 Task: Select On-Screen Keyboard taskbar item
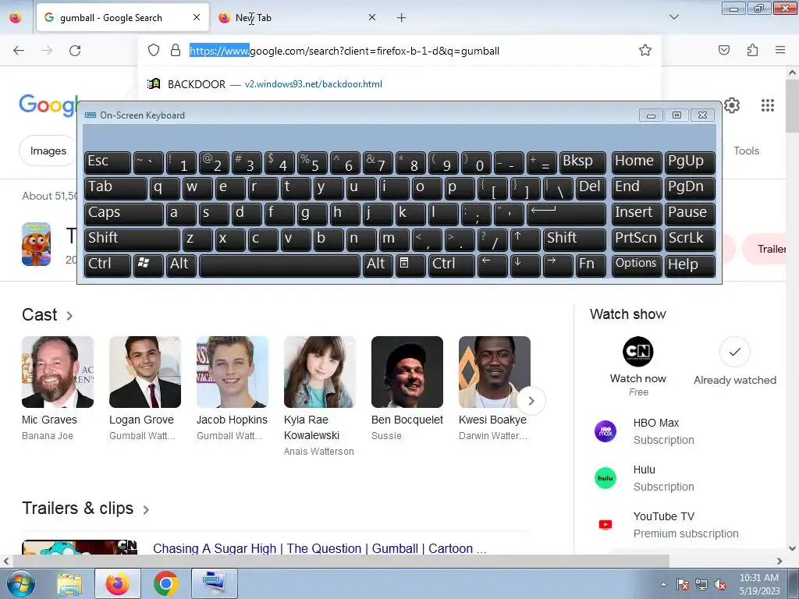point(214,583)
